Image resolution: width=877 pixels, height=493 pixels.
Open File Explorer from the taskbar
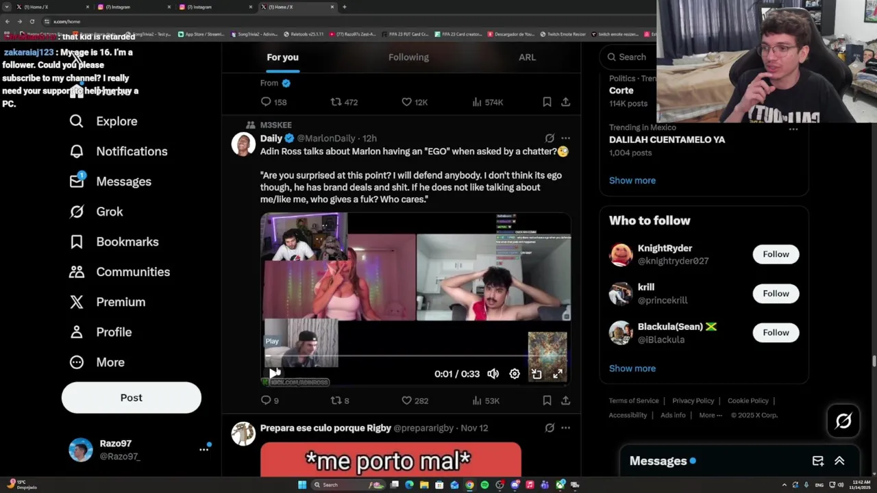424,485
